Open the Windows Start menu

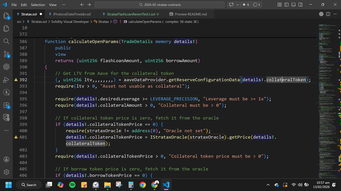pos(9,185)
